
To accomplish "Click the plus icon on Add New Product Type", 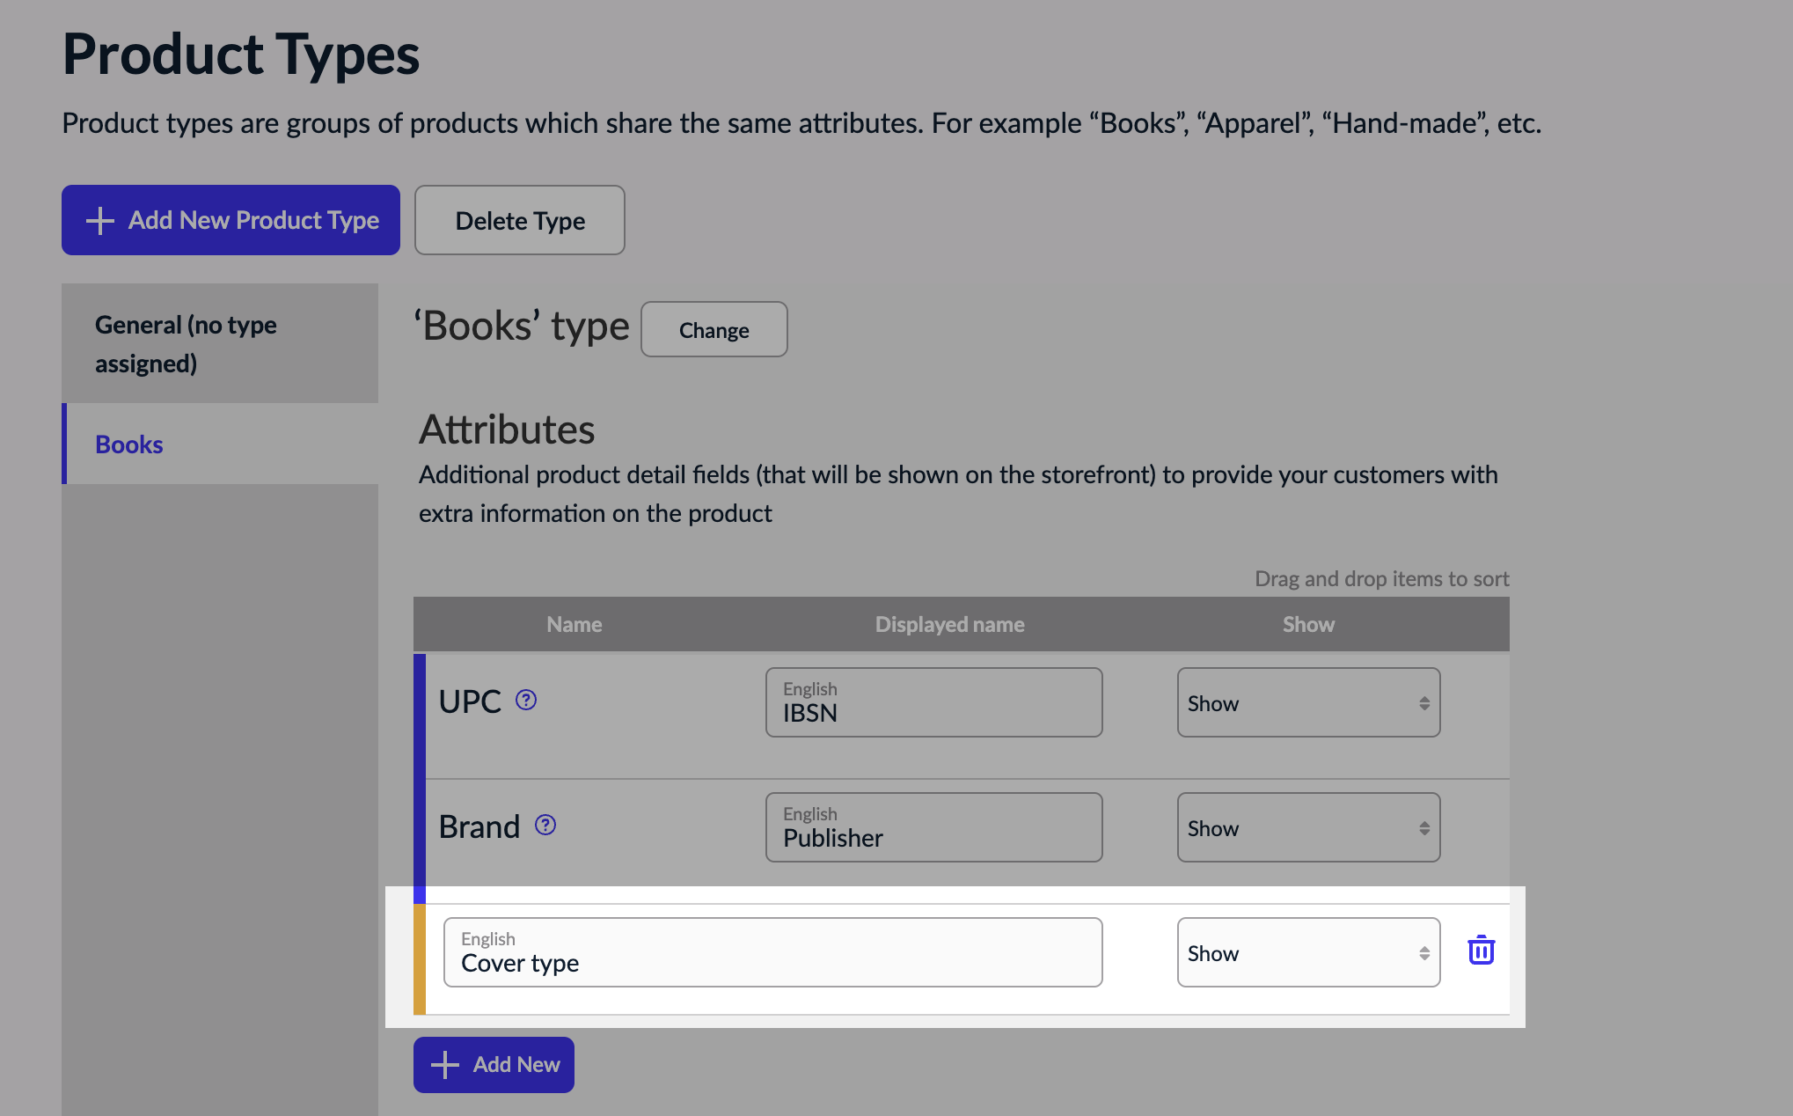I will tap(99, 220).
